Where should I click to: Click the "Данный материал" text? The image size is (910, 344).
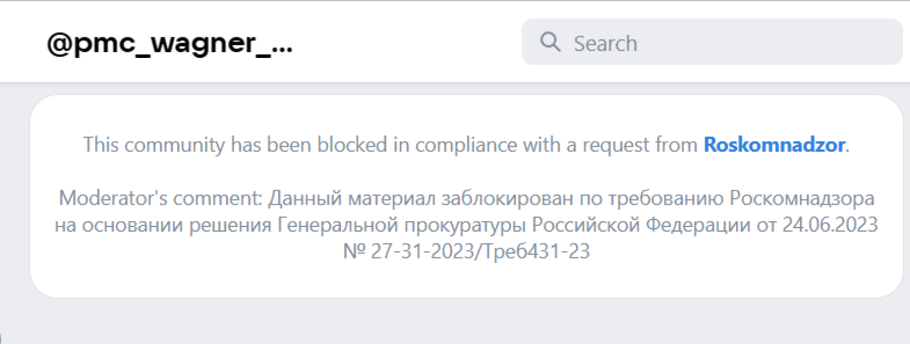tap(352, 198)
